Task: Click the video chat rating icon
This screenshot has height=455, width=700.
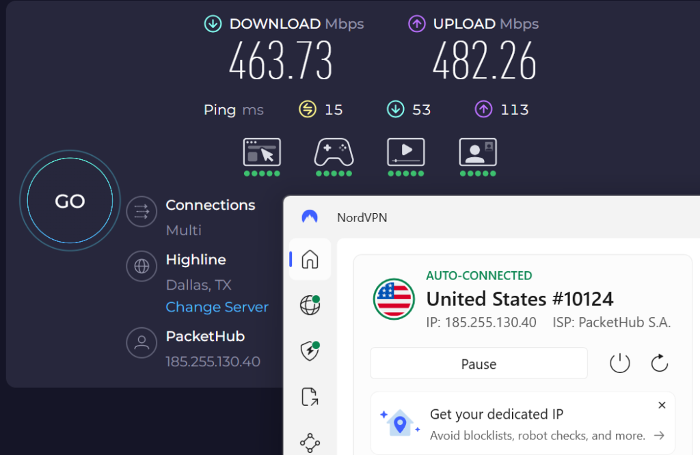Action: click(x=478, y=152)
